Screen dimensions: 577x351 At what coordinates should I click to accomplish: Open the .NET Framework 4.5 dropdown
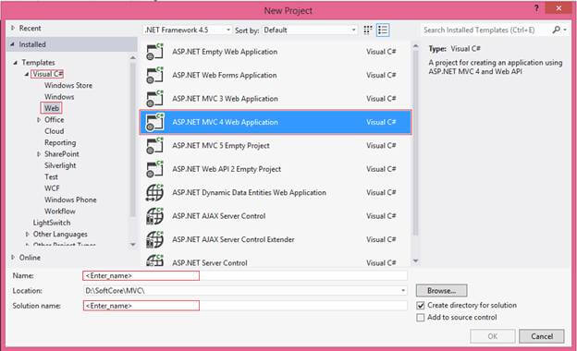click(188, 30)
